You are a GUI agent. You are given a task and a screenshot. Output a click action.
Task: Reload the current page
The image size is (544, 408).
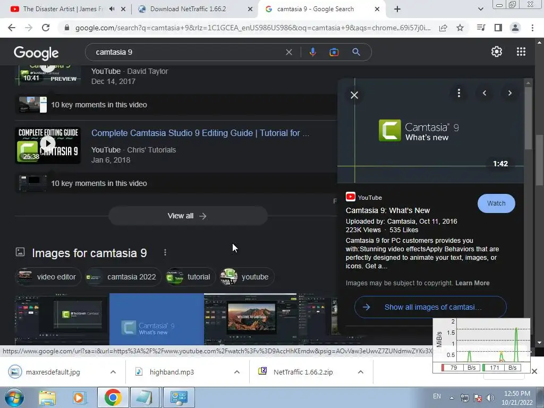click(x=46, y=28)
